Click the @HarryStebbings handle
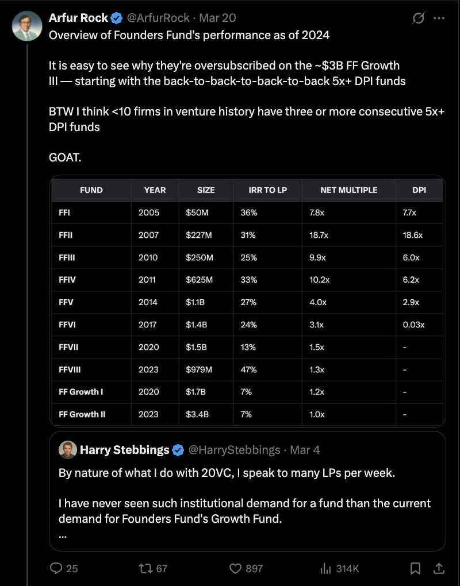460x586 pixels. (234, 449)
